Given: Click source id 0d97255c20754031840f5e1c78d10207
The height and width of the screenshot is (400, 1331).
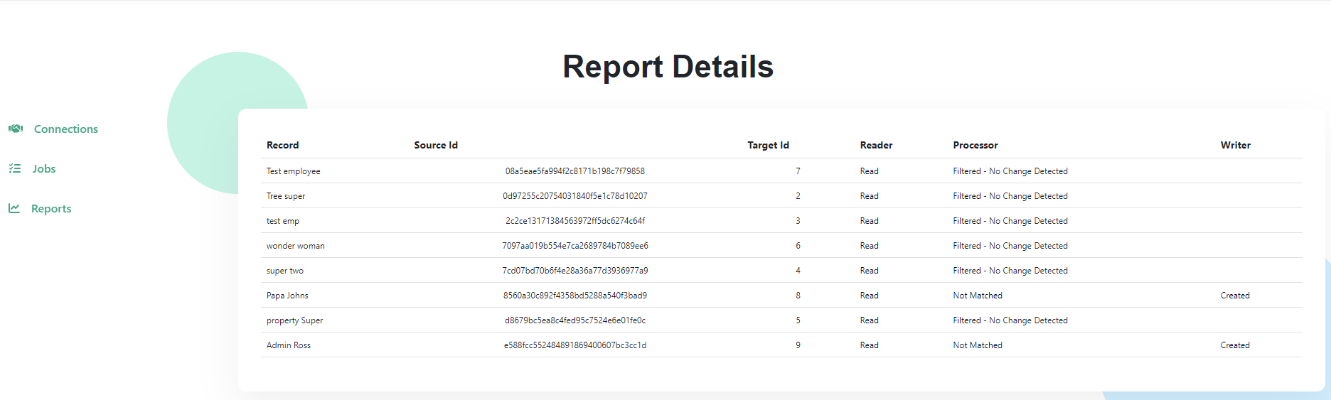Looking at the screenshot, I should [575, 196].
